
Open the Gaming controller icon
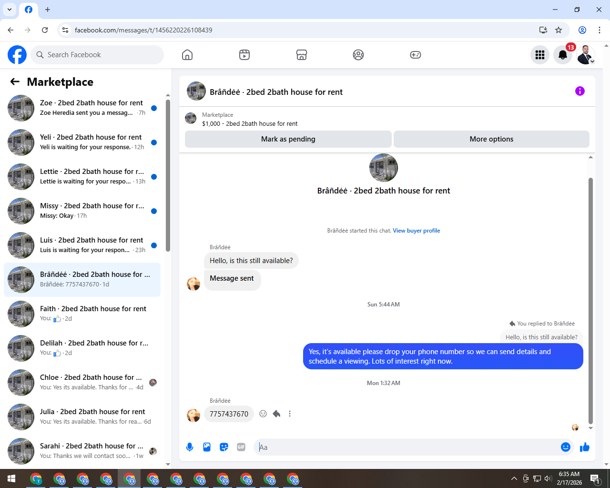tap(416, 55)
